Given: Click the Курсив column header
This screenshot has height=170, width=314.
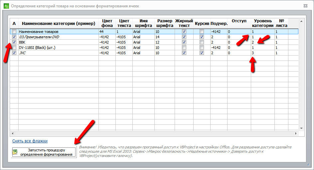Looking at the screenshot, I should [202, 23].
